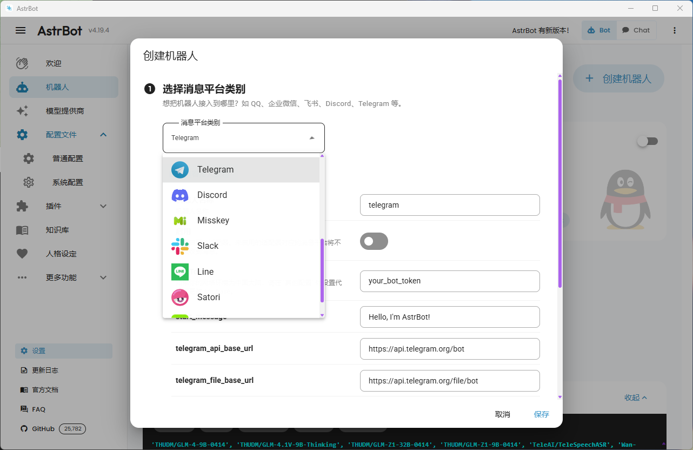
Task: Click the heart icon beside 人格设定
Action: point(22,254)
